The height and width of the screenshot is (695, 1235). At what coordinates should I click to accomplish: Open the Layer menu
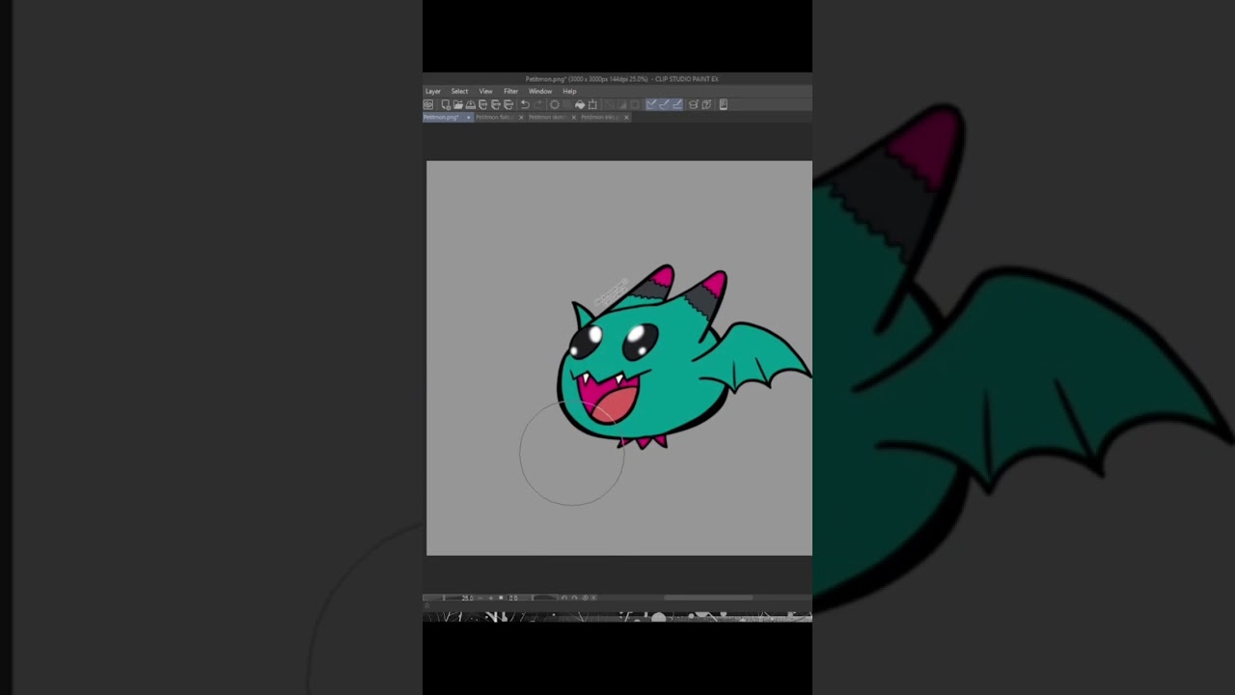click(433, 91)
